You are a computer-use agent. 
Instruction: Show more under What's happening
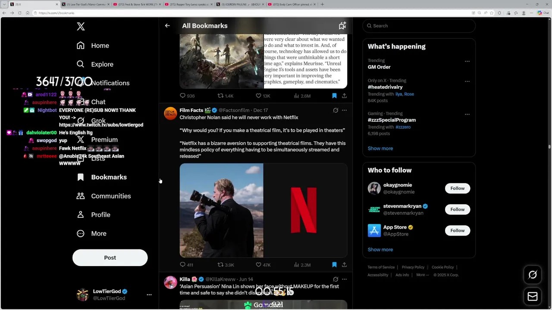pyautogui.click(x=380, y=149)
